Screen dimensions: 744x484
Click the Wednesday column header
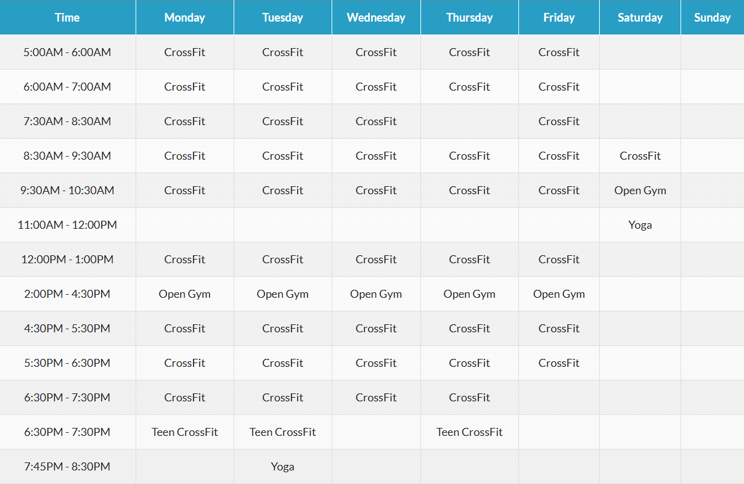(x=376, y=17)
